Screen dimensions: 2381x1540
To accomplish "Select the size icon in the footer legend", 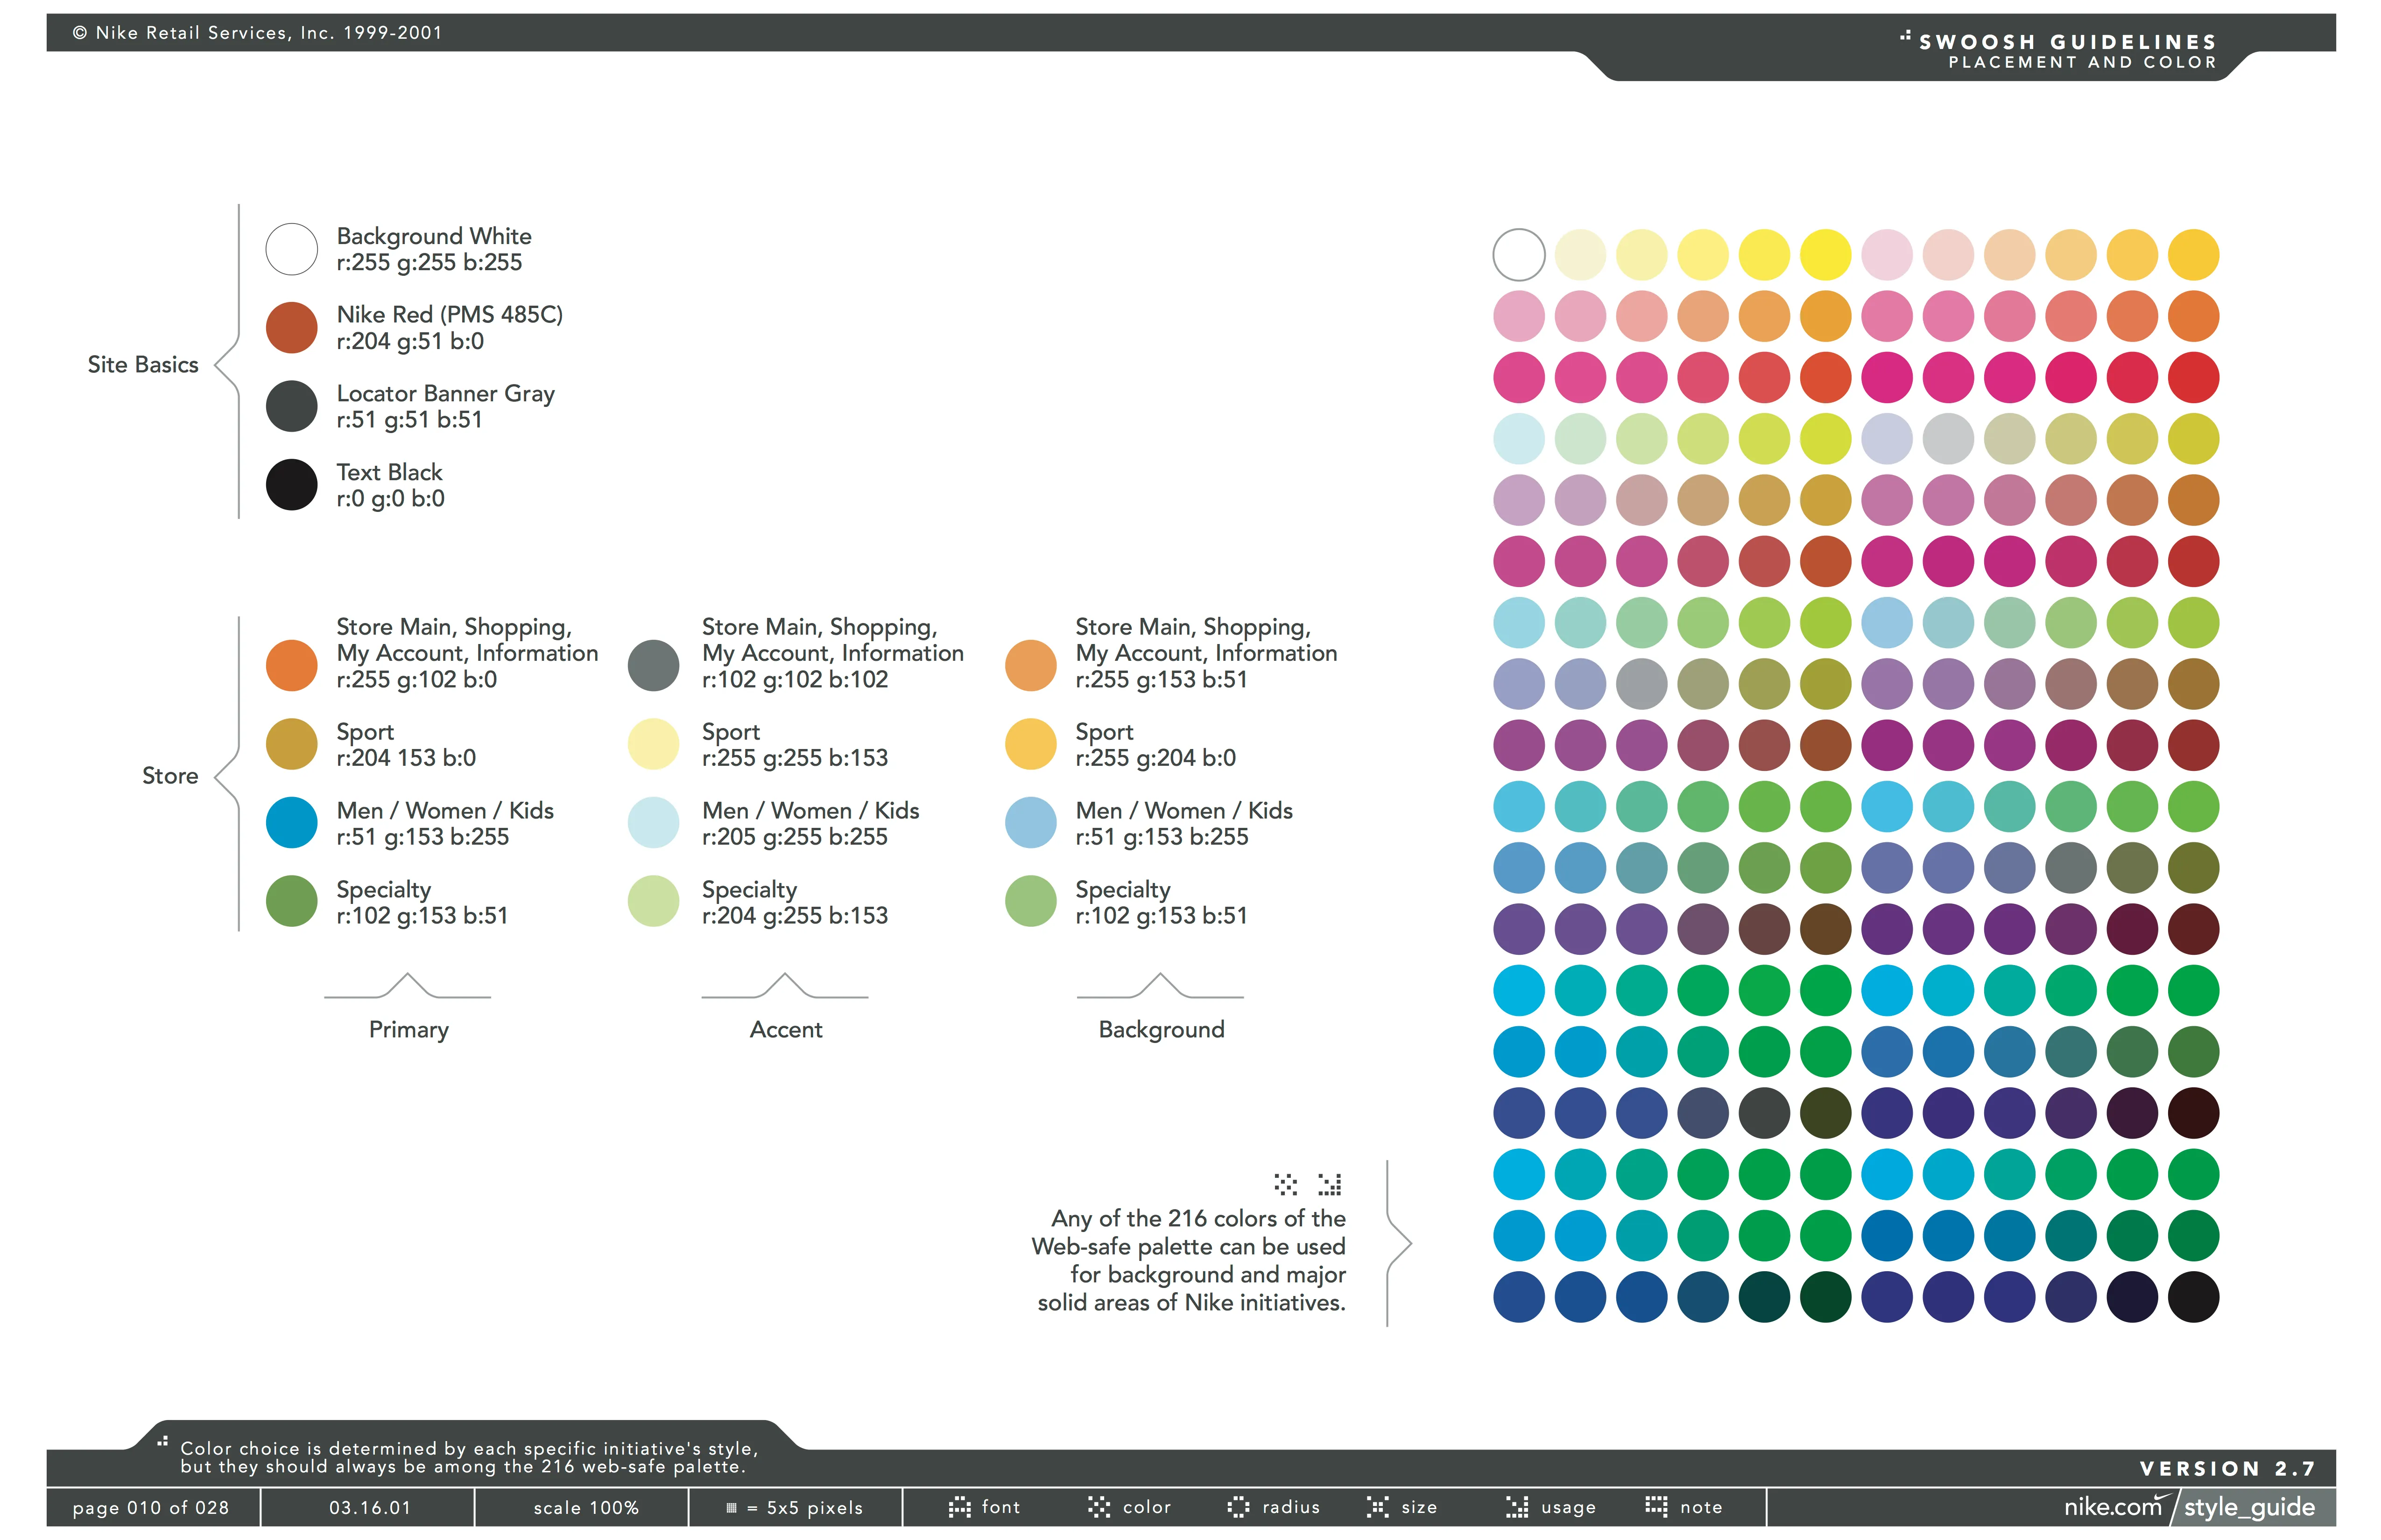I will click(1378, 1507).
